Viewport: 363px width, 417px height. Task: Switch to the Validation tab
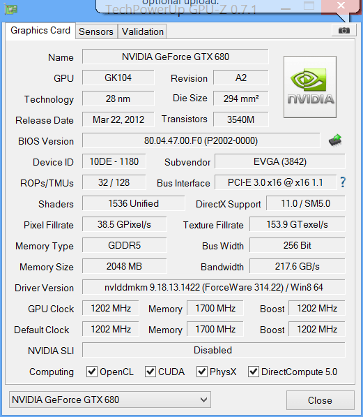coord(143,31)
